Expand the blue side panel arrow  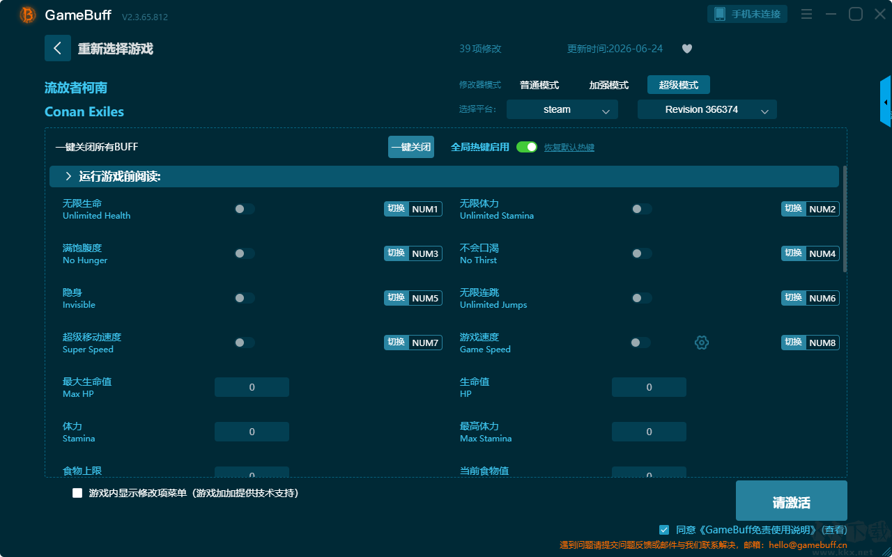click(x=886, y=102)
